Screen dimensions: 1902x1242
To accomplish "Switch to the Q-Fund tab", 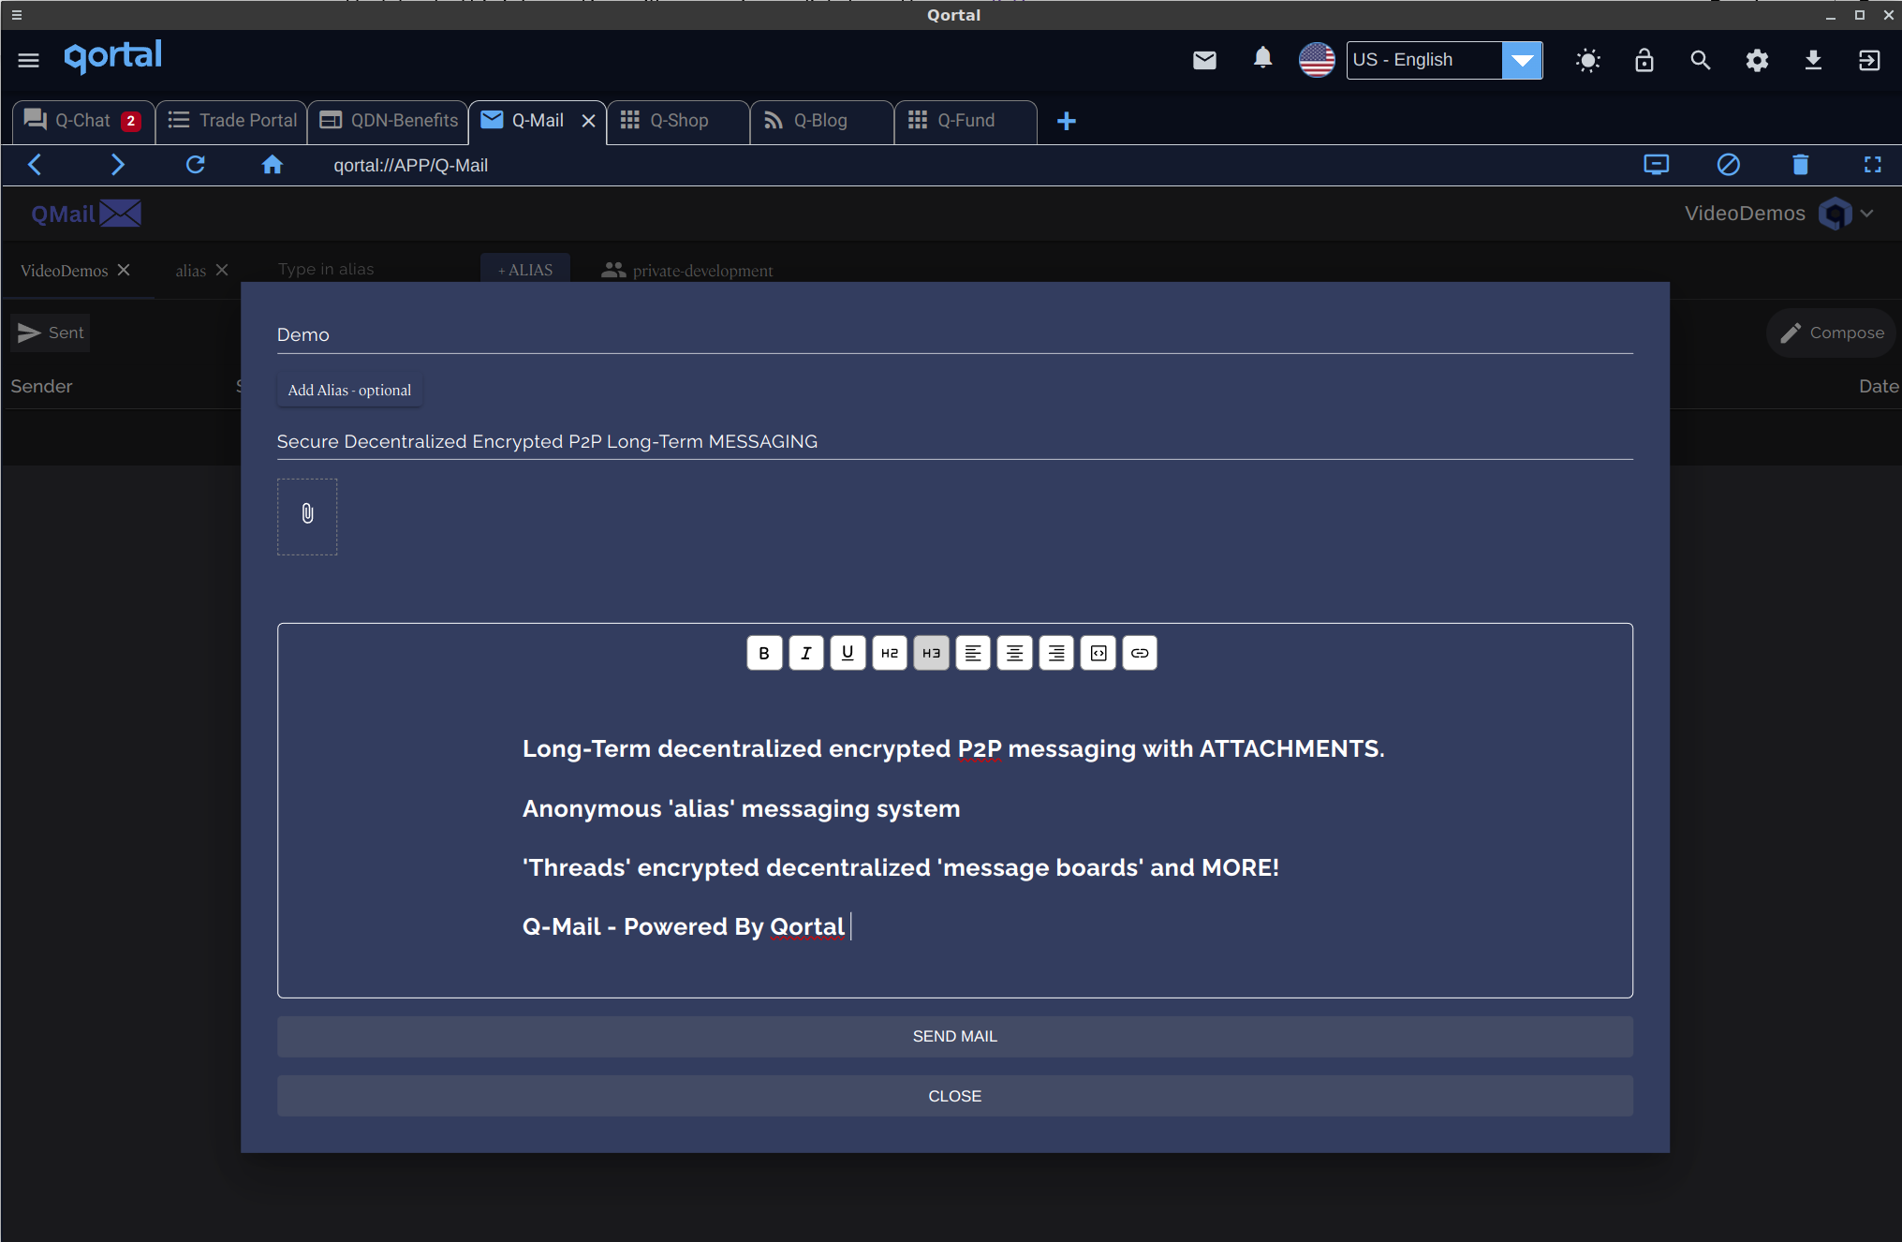I will coord(966,121).
